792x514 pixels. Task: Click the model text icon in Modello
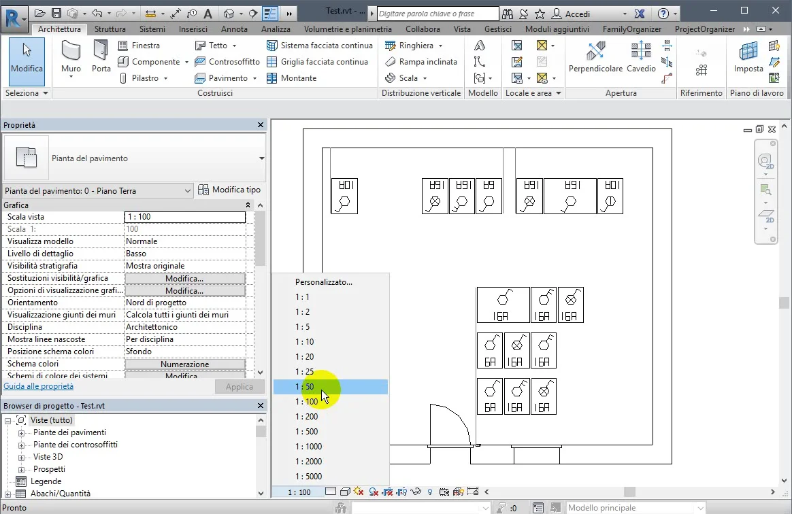click(x=479, y=46)
